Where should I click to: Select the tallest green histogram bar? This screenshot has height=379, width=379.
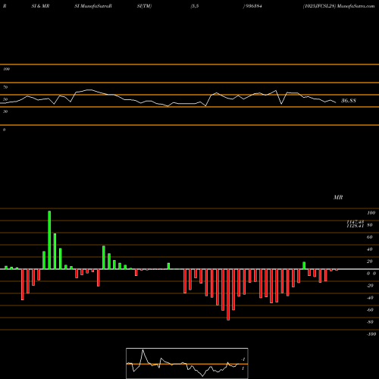point(49,240)
